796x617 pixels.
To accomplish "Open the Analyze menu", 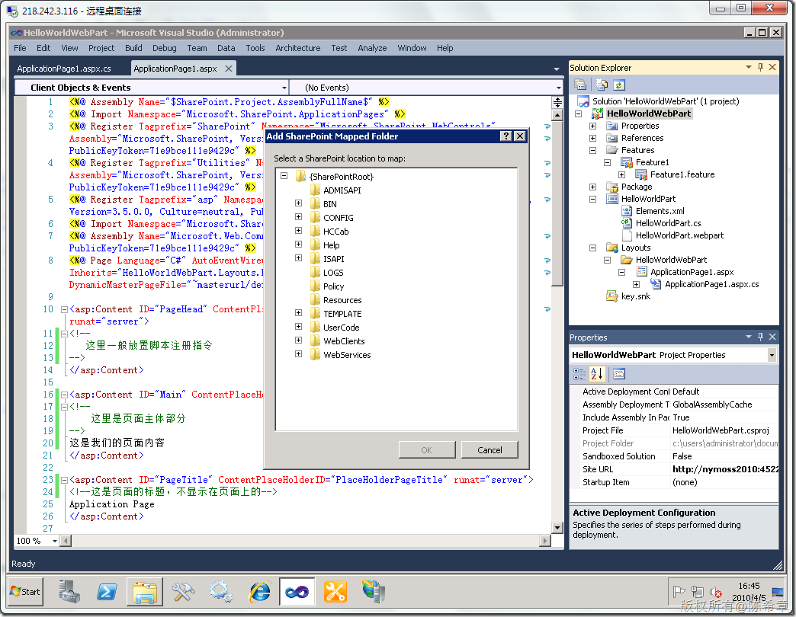I will point(372,48).
